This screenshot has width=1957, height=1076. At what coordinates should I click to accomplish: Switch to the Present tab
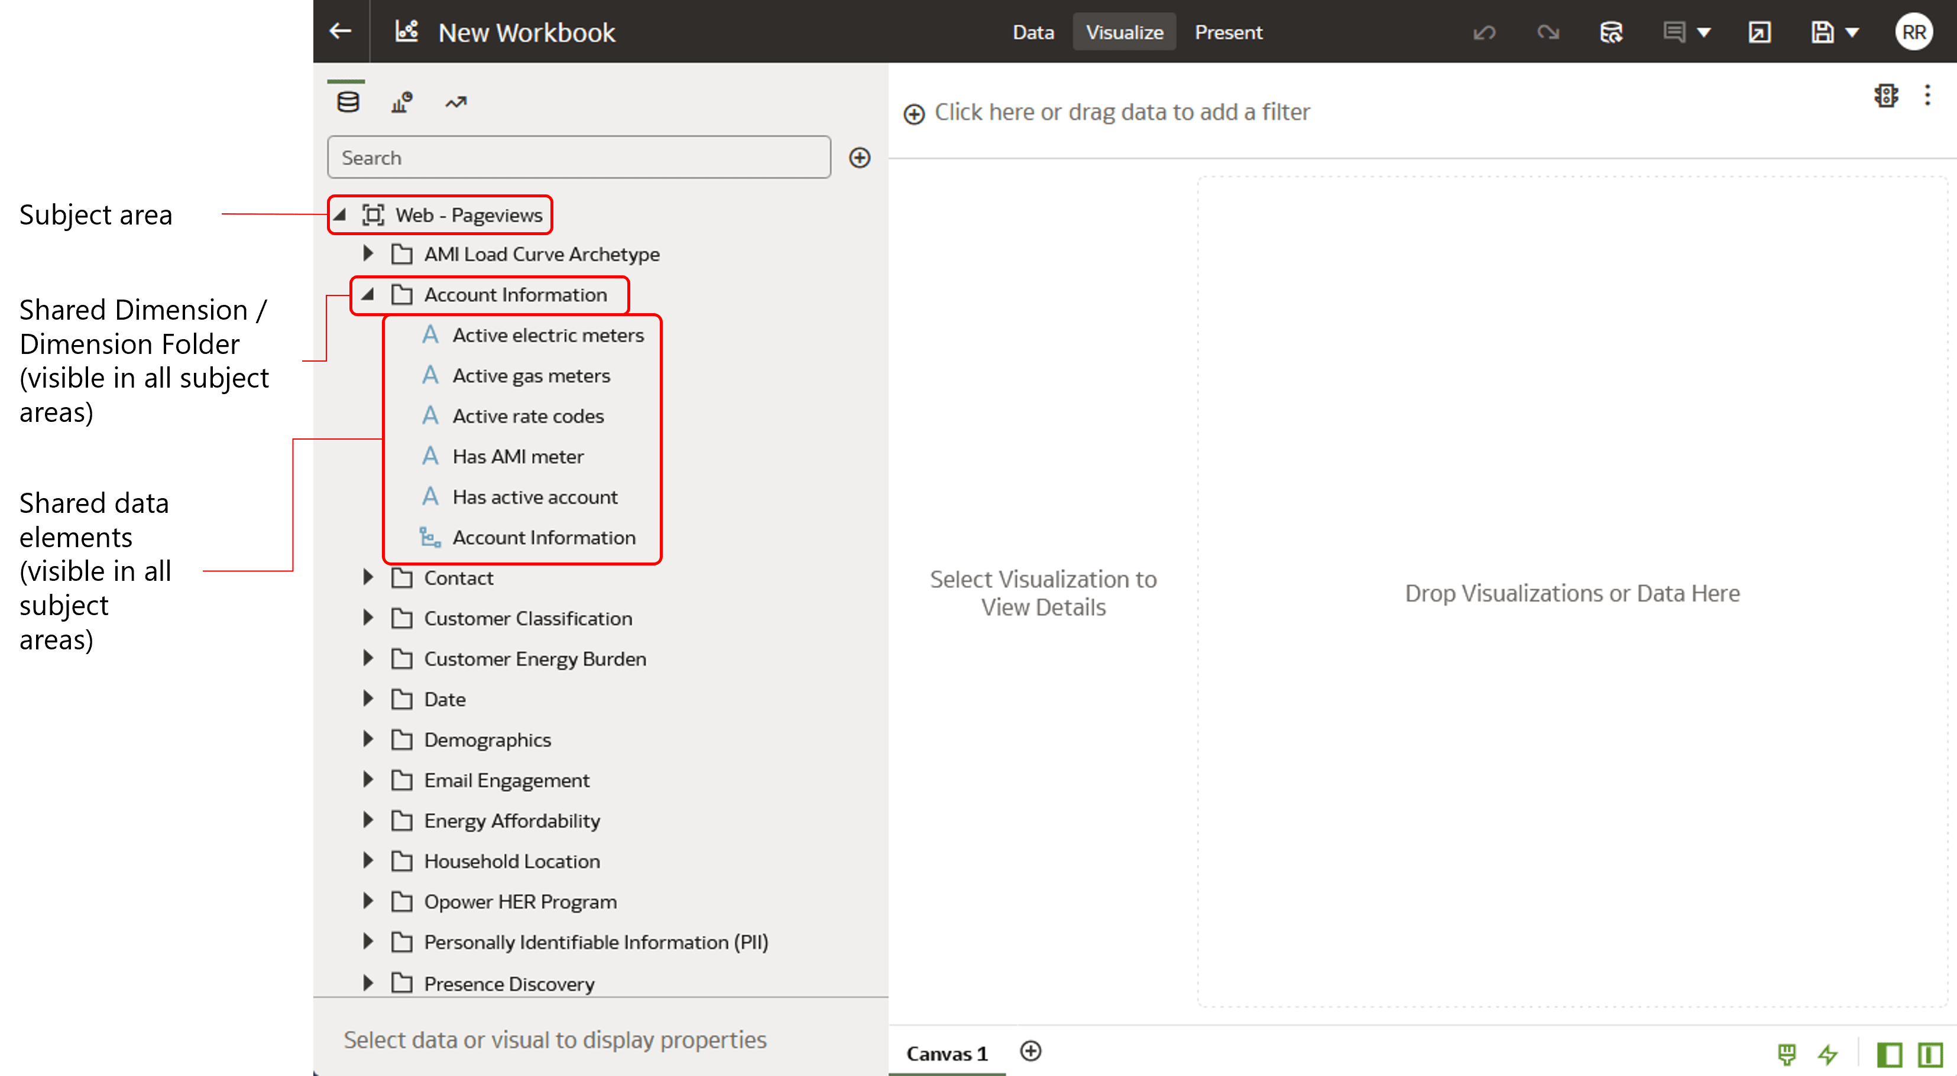pos(1229,32)
